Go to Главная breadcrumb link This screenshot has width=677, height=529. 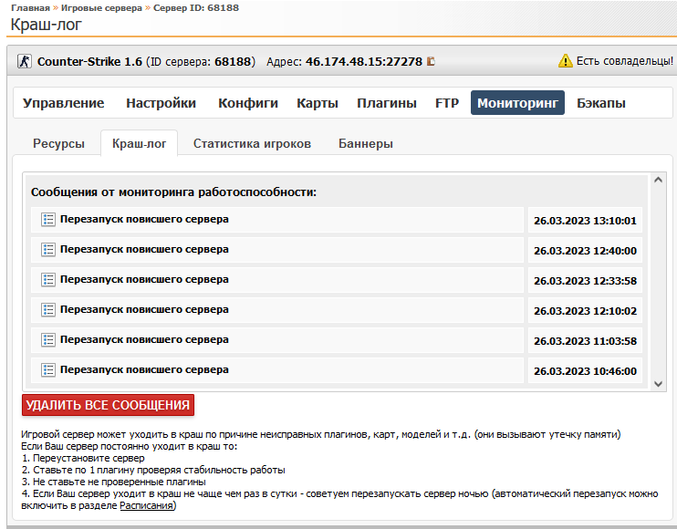point(30,8)
